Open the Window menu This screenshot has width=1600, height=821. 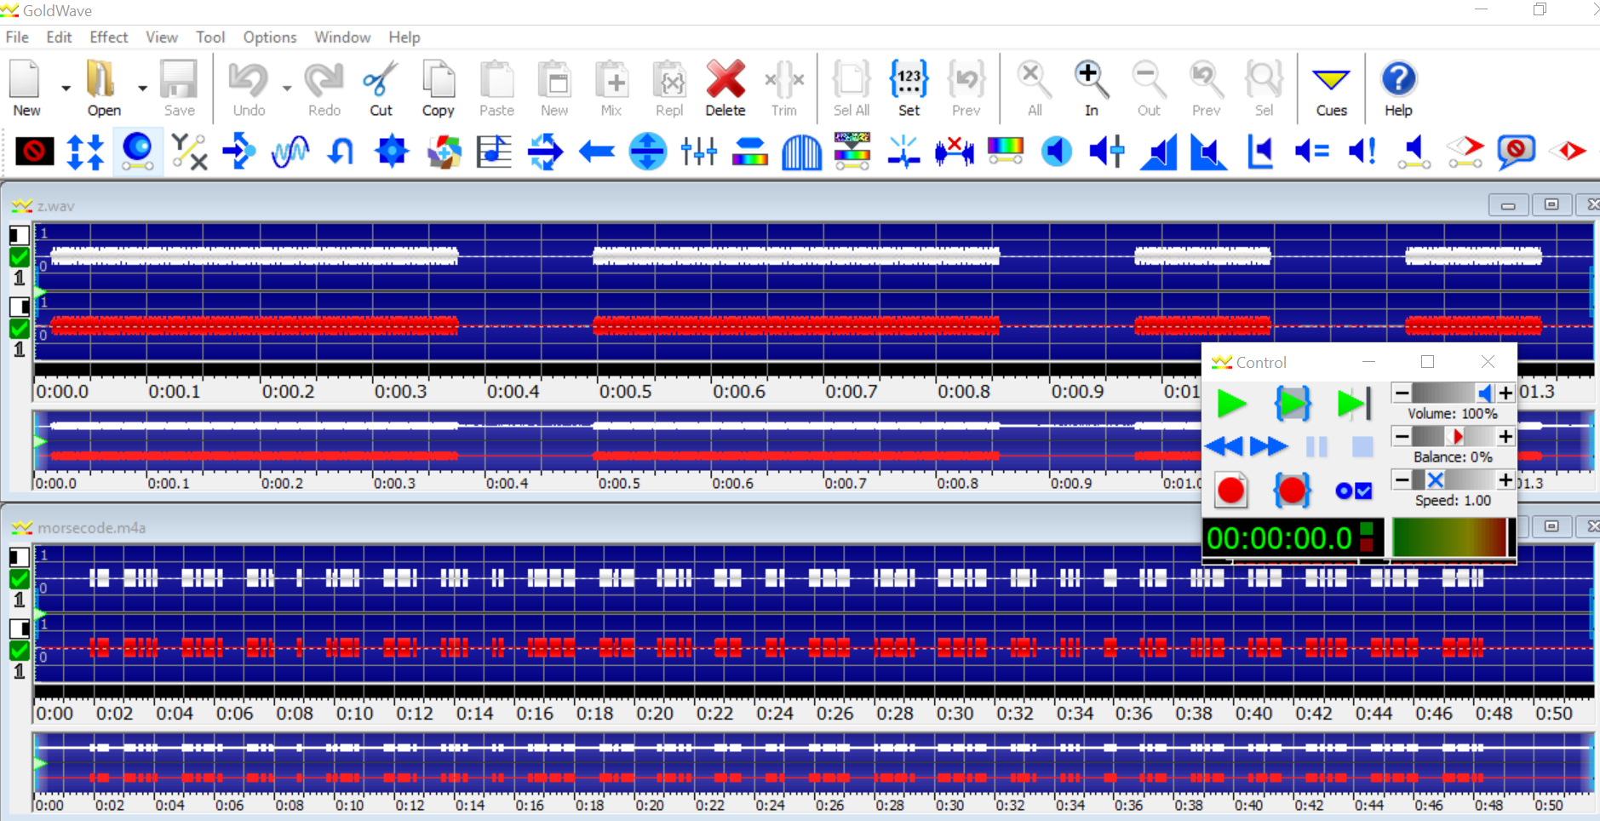pyautogui.click(x=342, y=37)
